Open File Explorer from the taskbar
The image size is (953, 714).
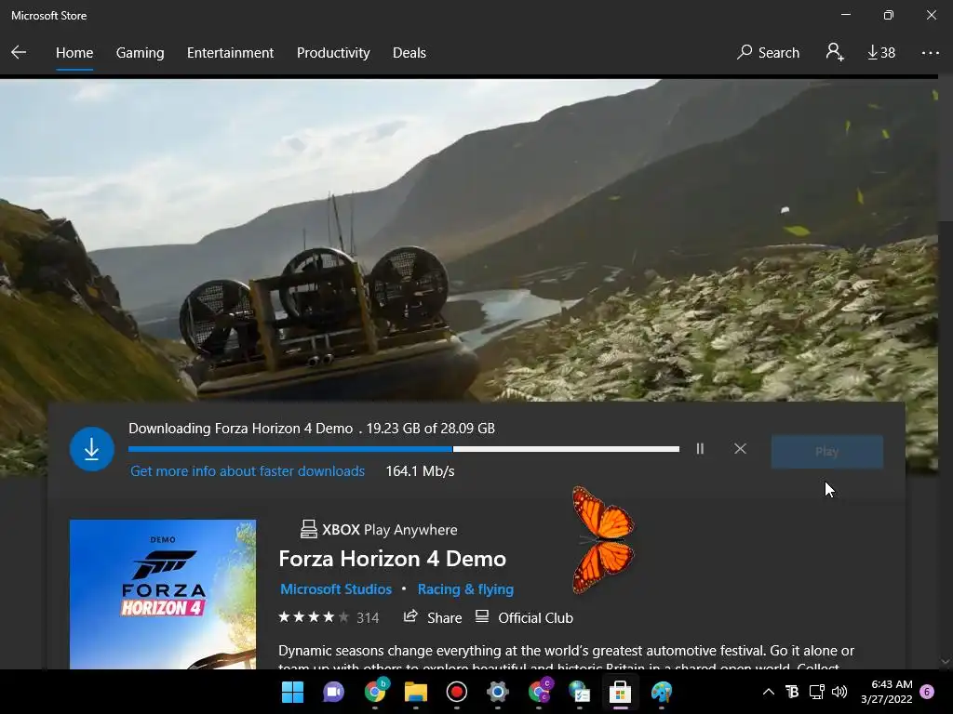click(x=416, y=692)
